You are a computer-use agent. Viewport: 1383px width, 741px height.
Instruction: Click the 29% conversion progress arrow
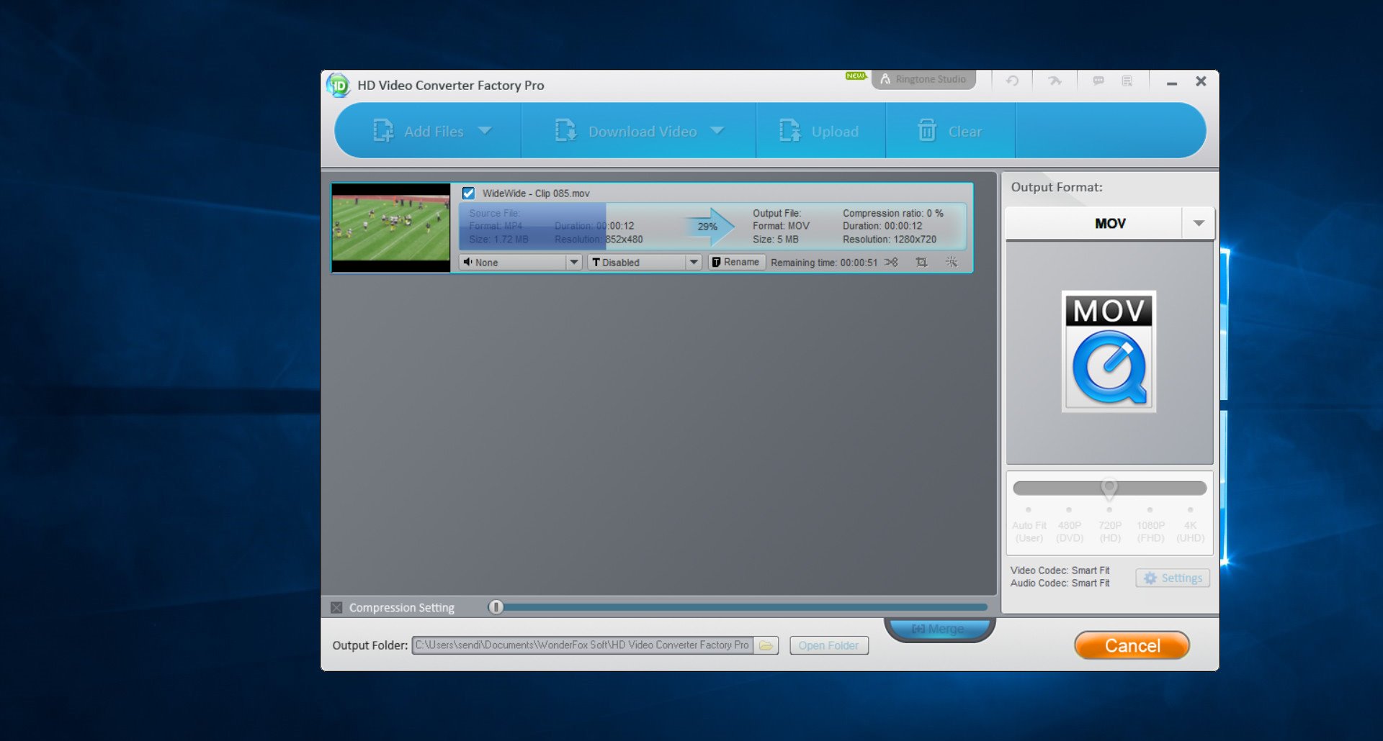point(710,226)
